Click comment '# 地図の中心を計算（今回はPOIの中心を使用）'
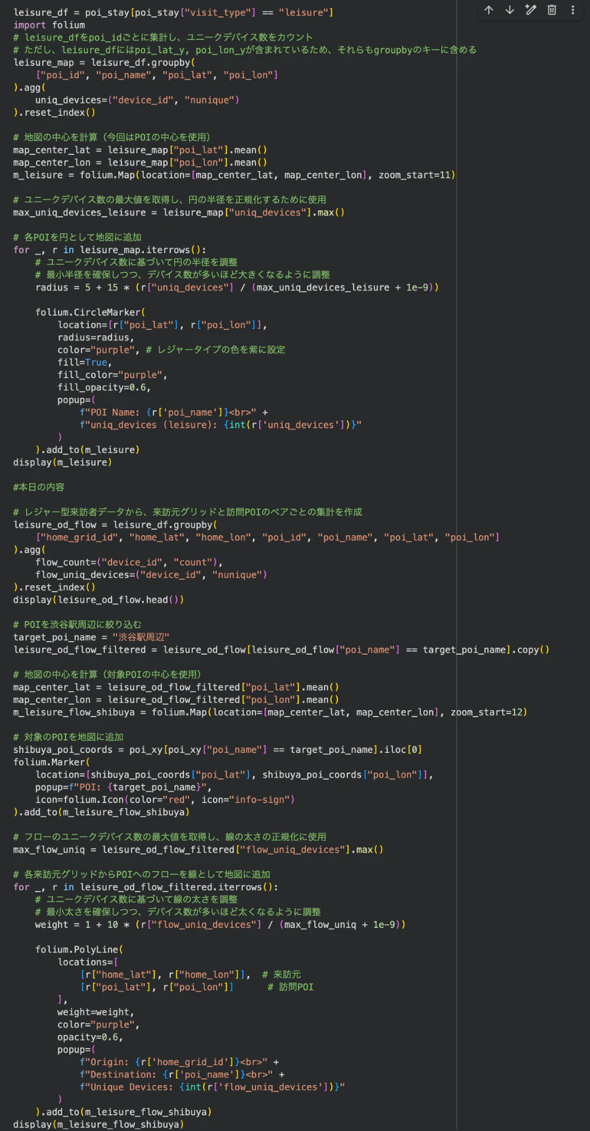This screenshot has width=590, height=1131. point(112,137)
